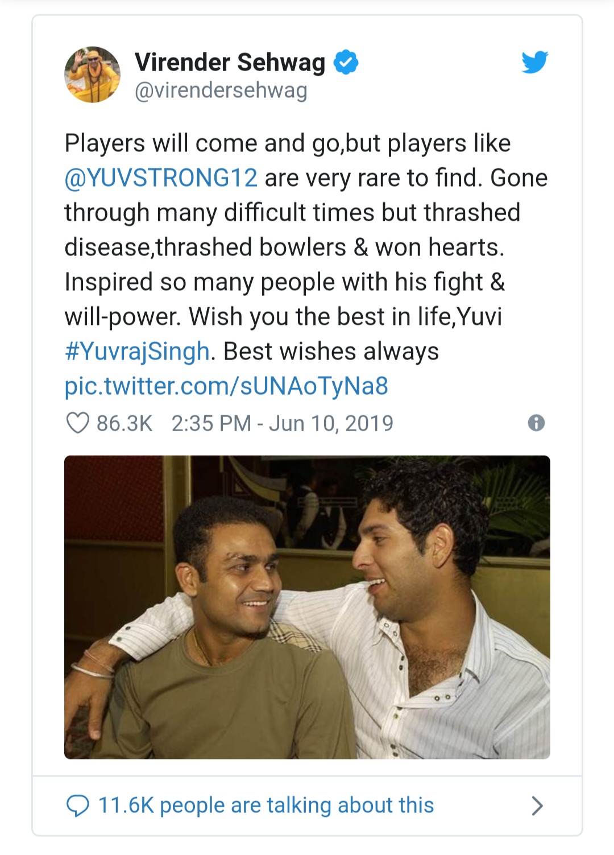Click the "Best wishes always" tweet text
614x855 pixels.
[x=331, y=352]
